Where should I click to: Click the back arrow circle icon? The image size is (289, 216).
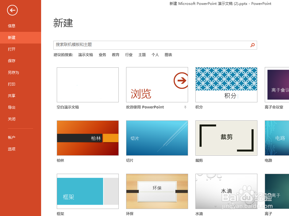[x=12, y=10]
